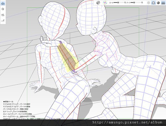Click the hint line ホイールドラッグ：カメラの平行移動
166x126 pixels.
pos(18,114)
